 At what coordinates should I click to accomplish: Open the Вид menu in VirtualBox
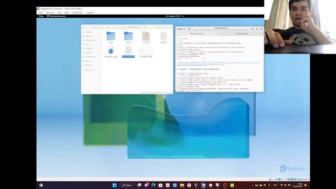click(x=59, y=13)
